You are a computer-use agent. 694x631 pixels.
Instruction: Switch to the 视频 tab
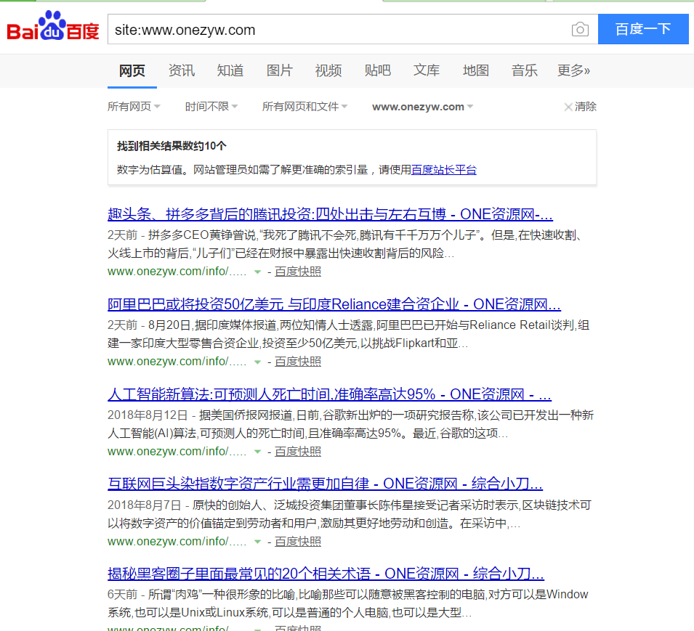[x=328, y=70]
